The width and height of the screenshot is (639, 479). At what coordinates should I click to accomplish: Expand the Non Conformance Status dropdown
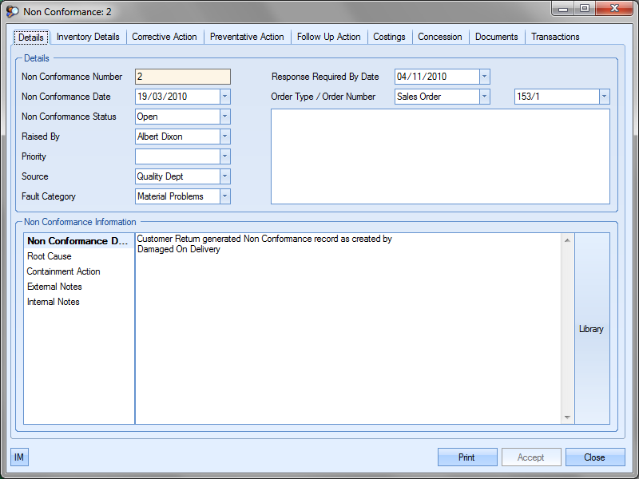click(x=224, y=117)
